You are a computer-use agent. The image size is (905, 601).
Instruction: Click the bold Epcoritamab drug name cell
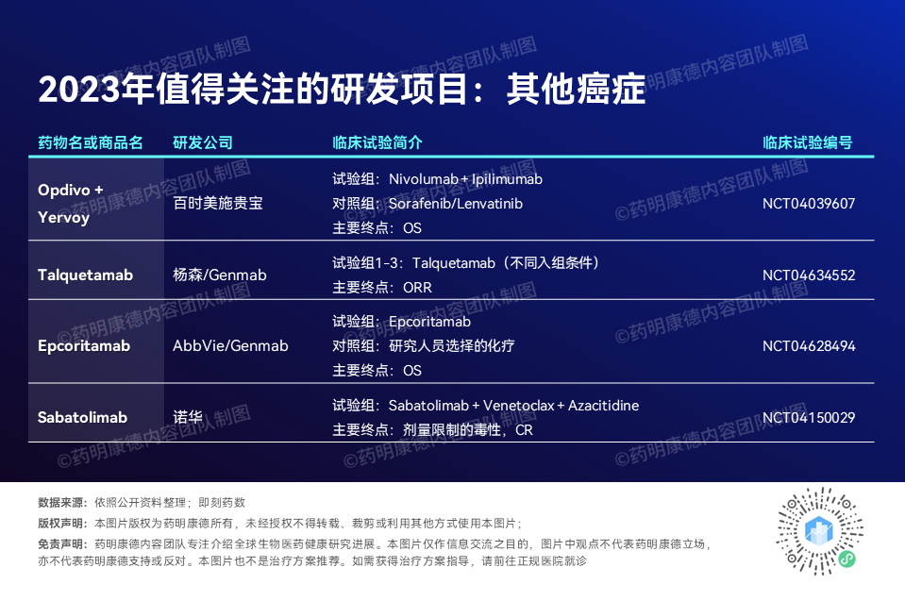click(x=84, y=346)
